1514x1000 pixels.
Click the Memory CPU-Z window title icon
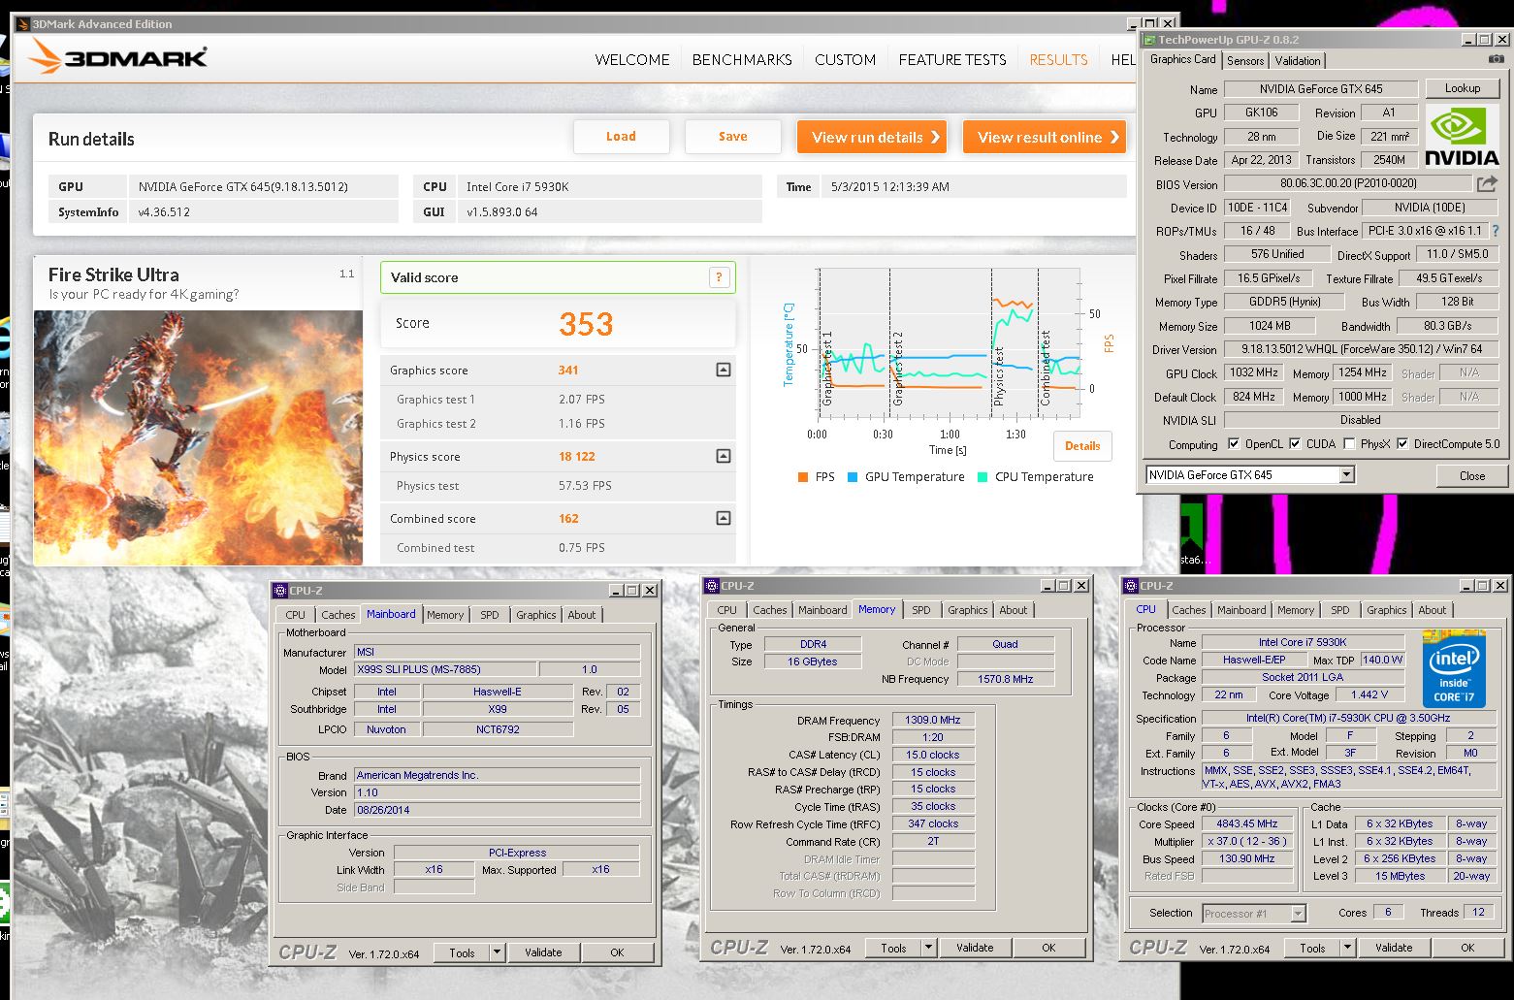[712, 586]
